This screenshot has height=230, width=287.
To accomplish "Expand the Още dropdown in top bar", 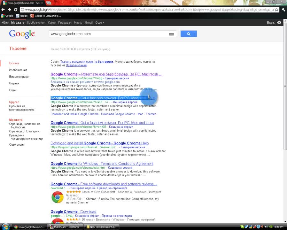I will (100, 22).
